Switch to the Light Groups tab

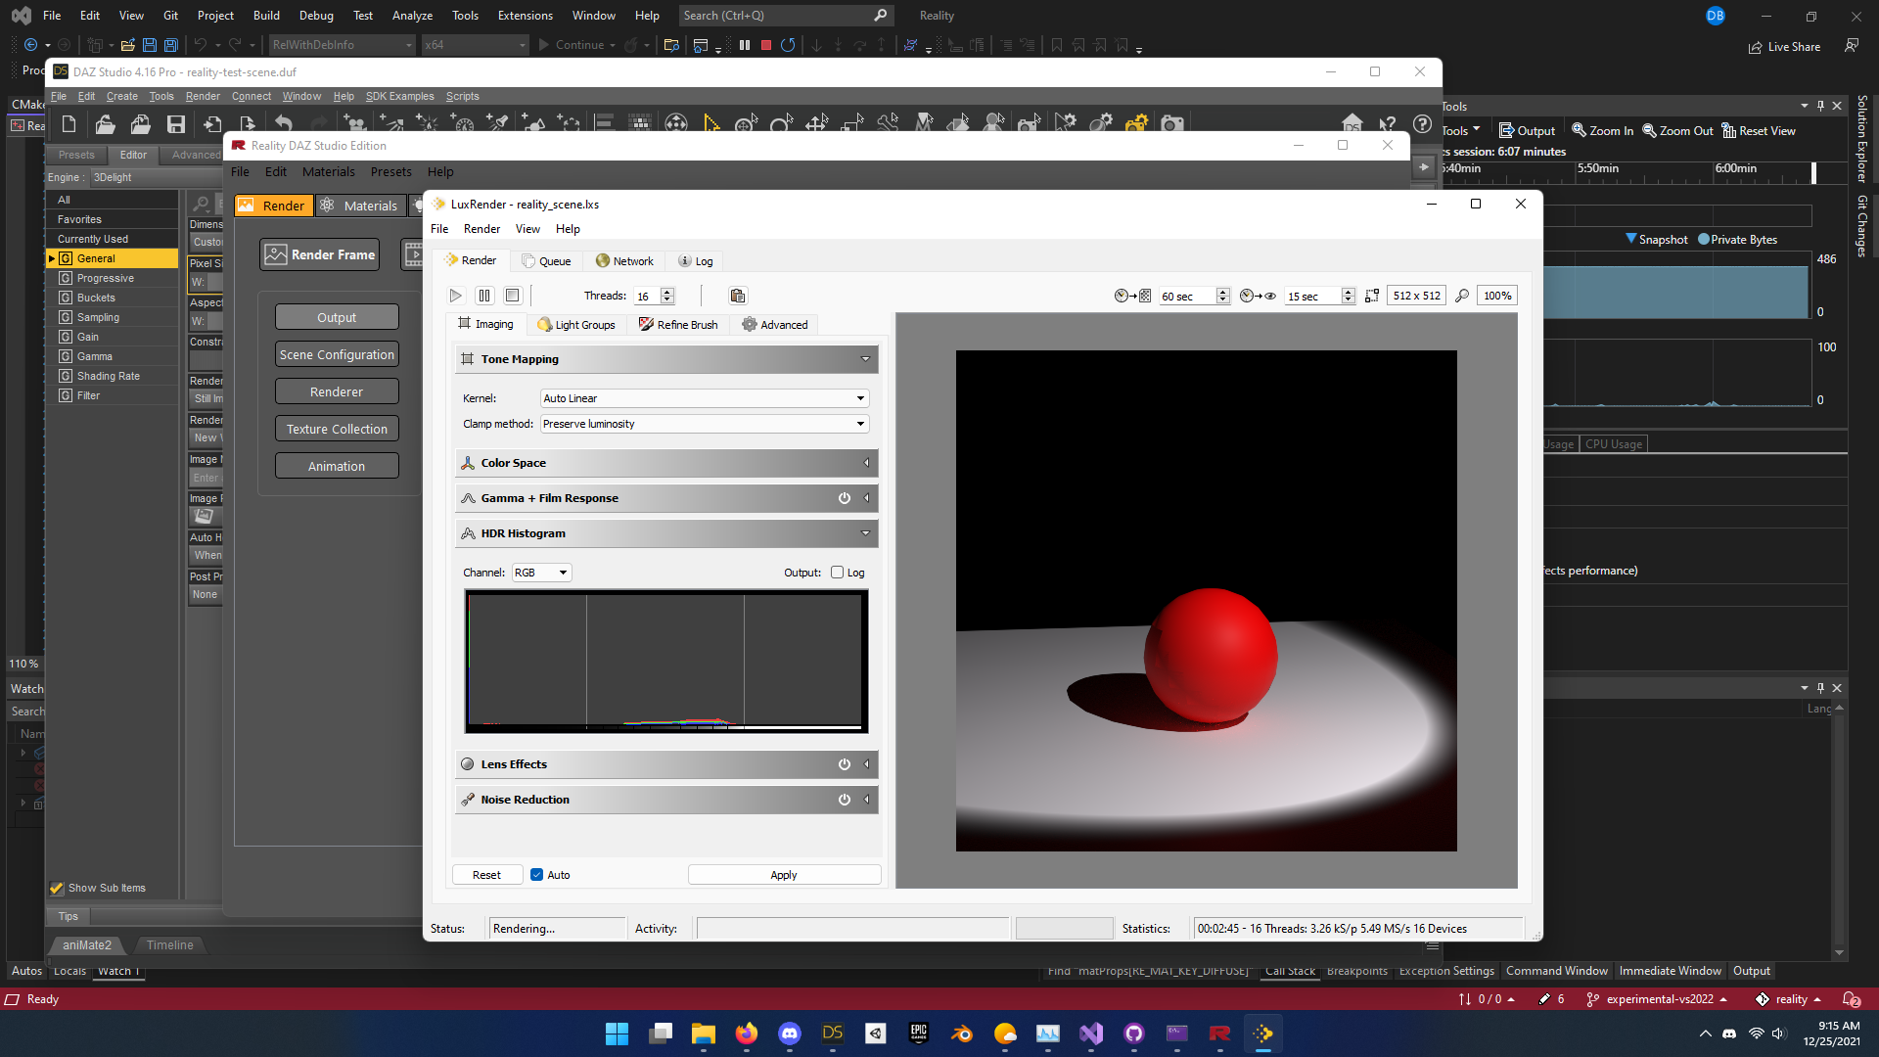[x=576, y=325]
